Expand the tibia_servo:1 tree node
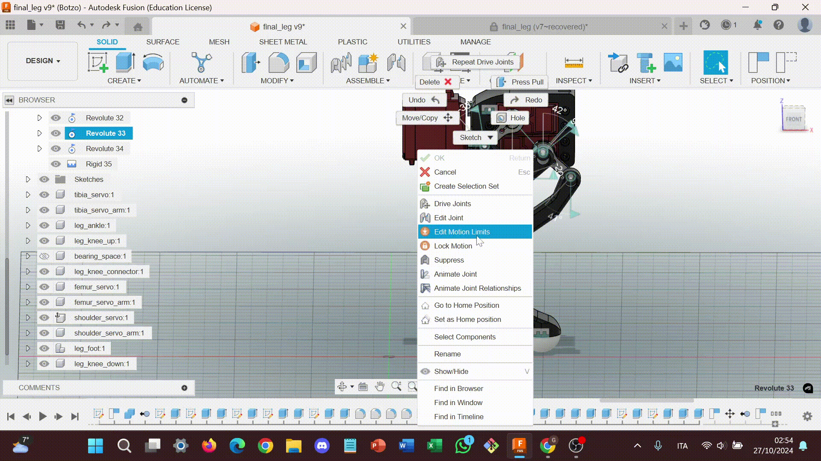Screen dimensions: 821x461 point(28,195)
